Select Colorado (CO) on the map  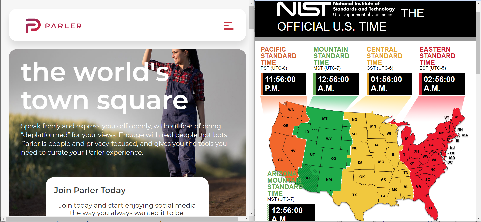(x=334, y=159)
